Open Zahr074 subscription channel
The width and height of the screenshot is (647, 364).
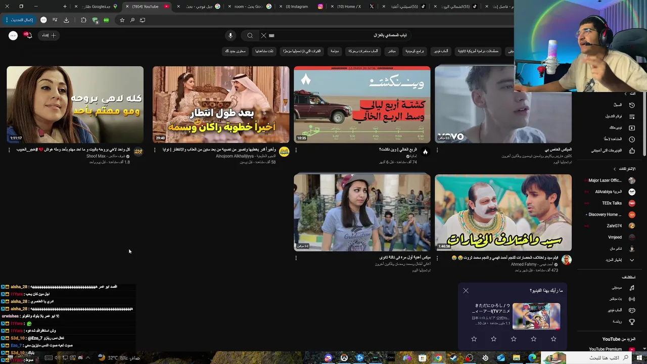(609, 226)
